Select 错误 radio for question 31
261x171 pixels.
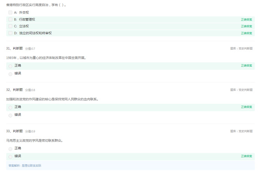click(10, 74)
